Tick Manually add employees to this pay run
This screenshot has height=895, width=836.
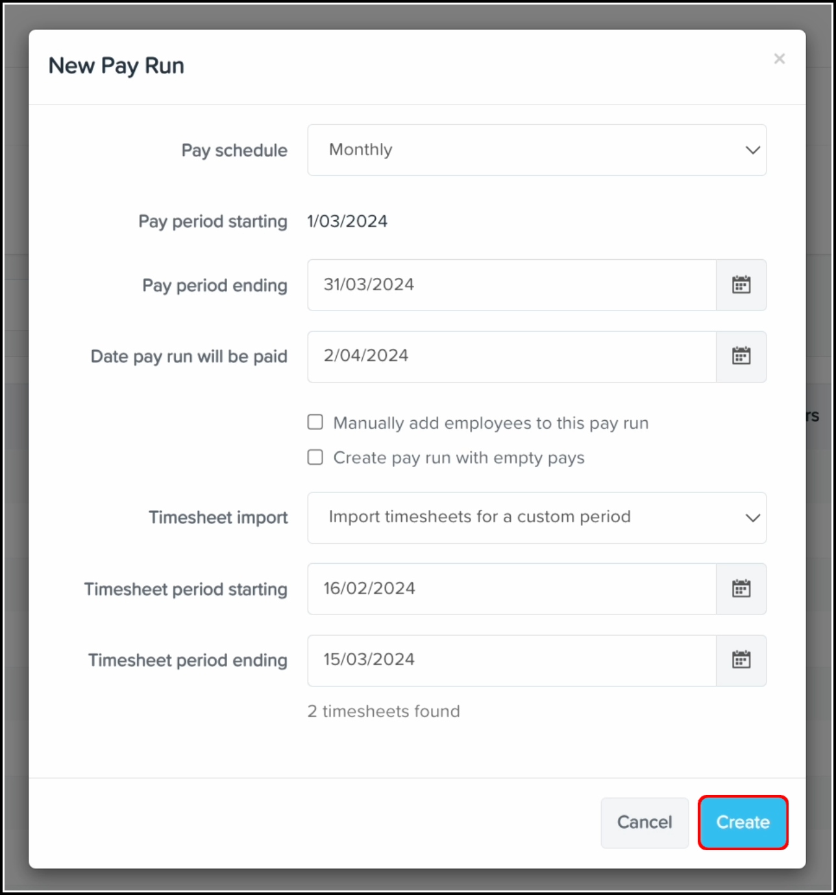(x=315, y=423)
